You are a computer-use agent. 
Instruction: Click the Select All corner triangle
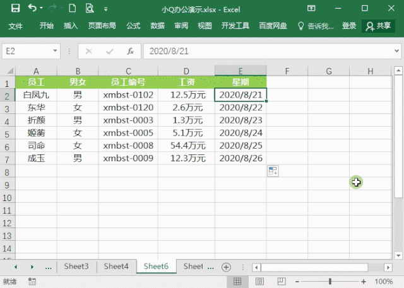(x=10, y=71)
